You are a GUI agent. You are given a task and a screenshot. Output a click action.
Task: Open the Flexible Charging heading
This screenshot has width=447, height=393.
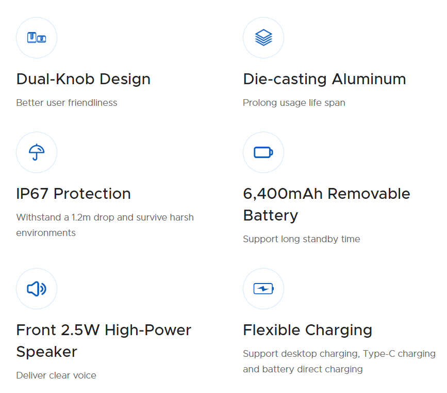coord(307,330)
